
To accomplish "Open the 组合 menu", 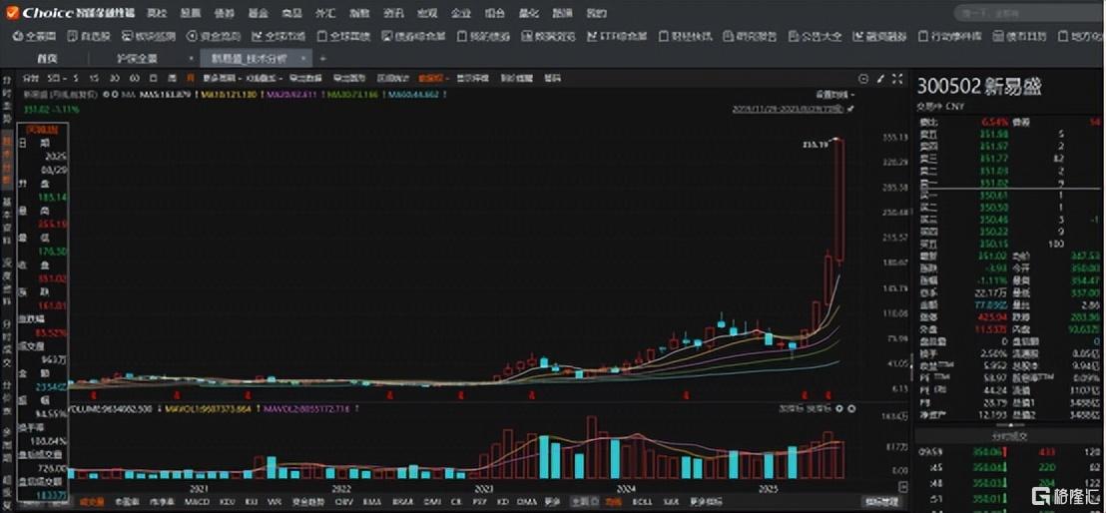I will (x=495, y=13).
